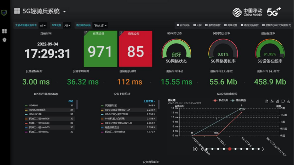Open external link icon on 离线设备 panel
Viewport: 294px width, 165px height.
click(x=121, y=33)
